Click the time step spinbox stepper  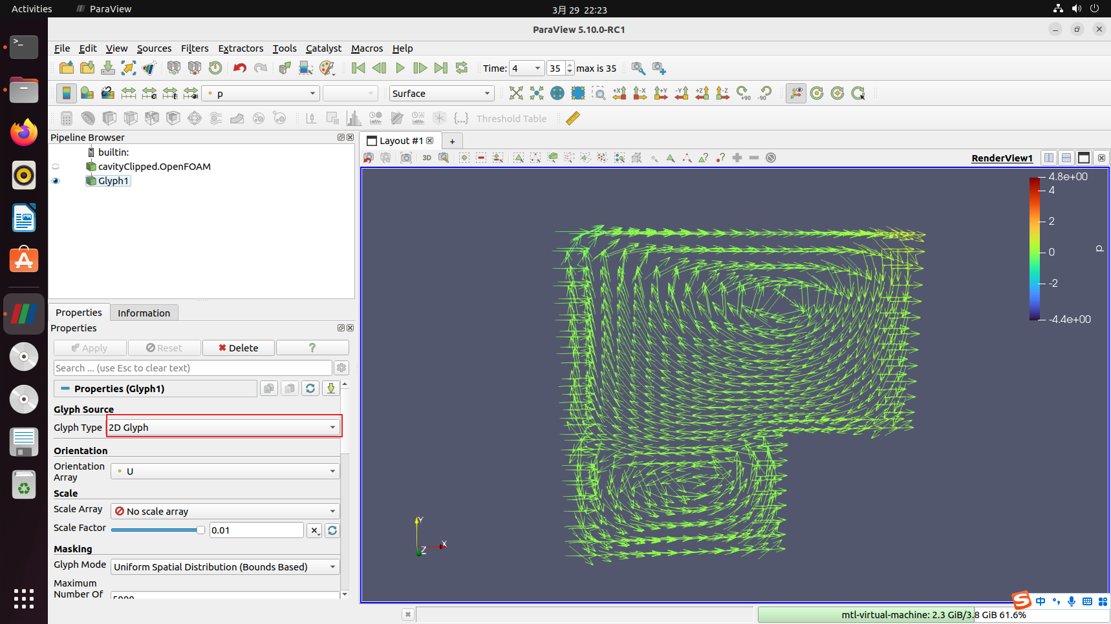[570, 68]
